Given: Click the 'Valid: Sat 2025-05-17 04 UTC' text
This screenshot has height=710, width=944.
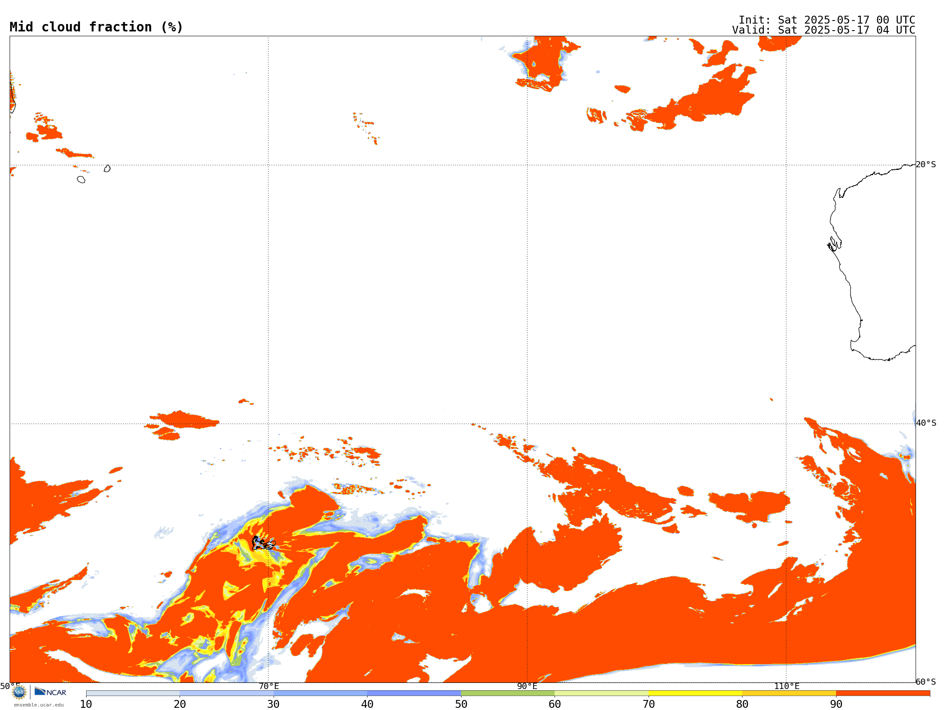Looking at the screenshot, I should pyautogui.click(x=824, y=30).
